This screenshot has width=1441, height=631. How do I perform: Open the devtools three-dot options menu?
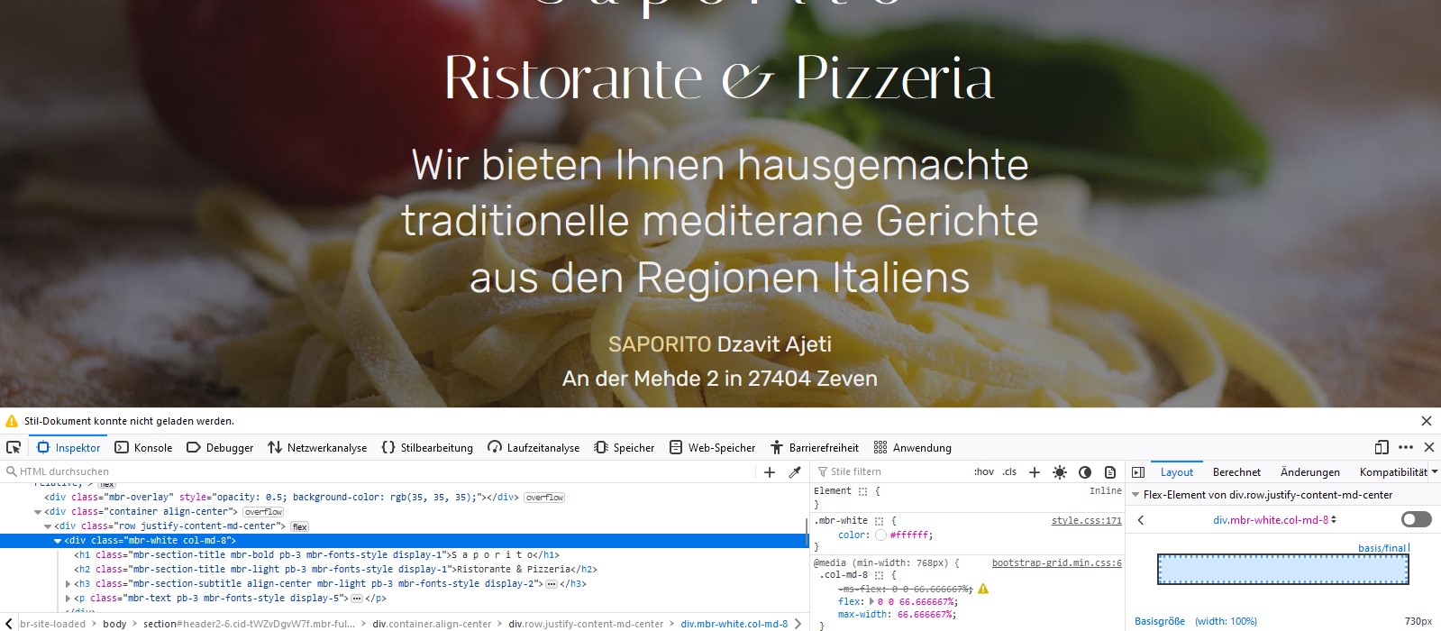[x=1406, y=447]
